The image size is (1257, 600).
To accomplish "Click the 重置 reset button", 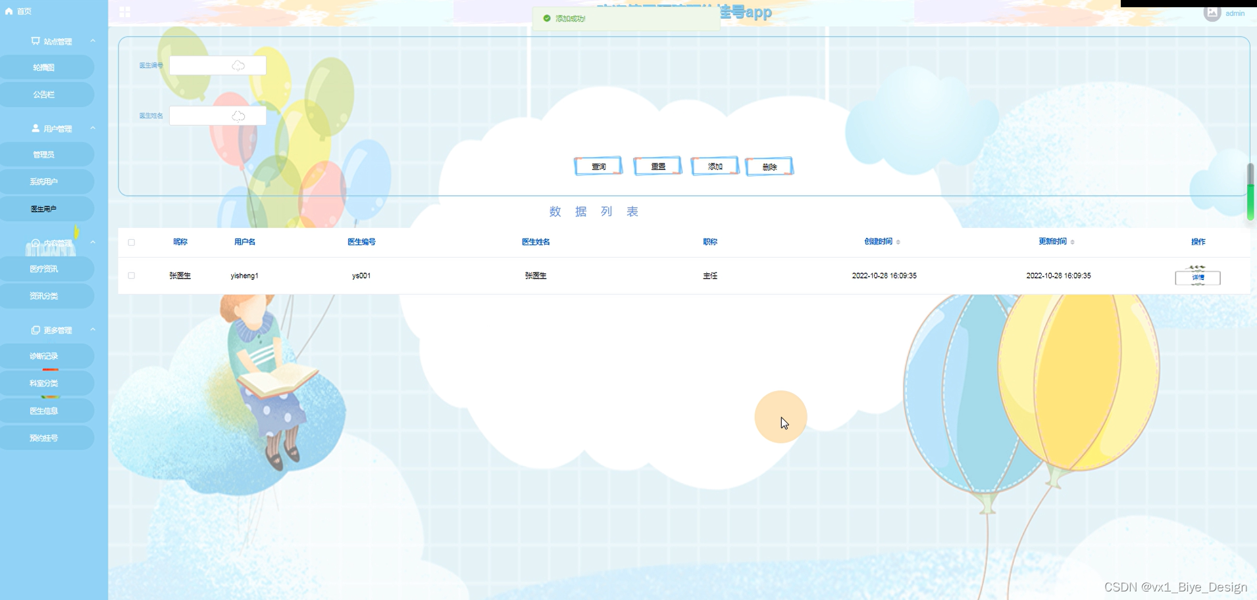I will 657,166.
